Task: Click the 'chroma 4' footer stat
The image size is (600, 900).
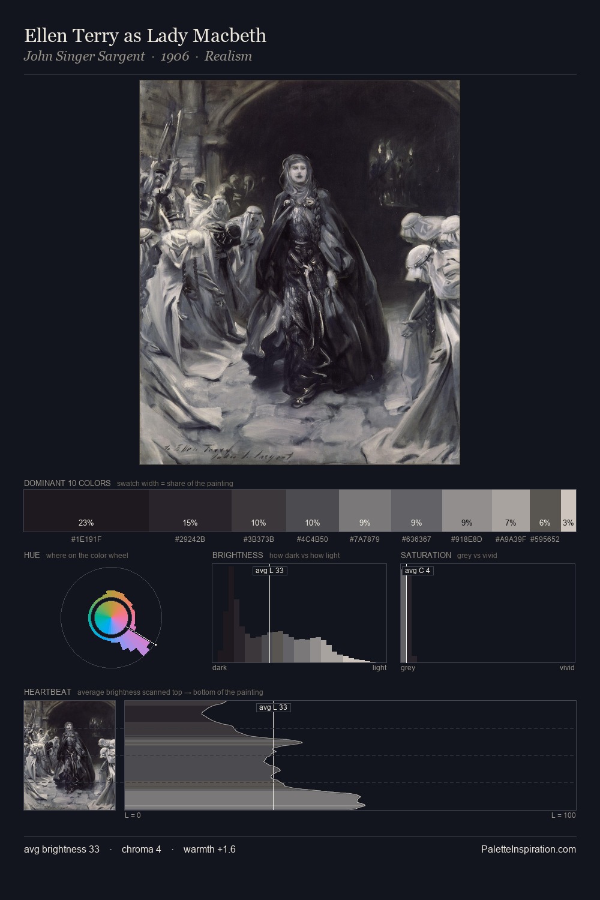Action: coord(141,849)
